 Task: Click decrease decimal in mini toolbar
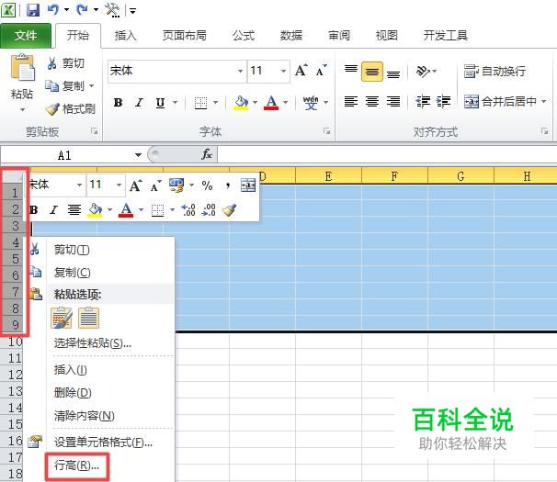[x=209, y=209]
